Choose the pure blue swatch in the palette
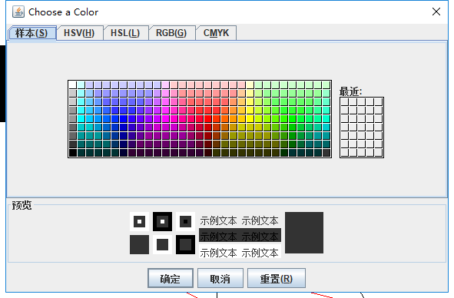This screenshot has width=454, height=298. (x=124, y=119)
